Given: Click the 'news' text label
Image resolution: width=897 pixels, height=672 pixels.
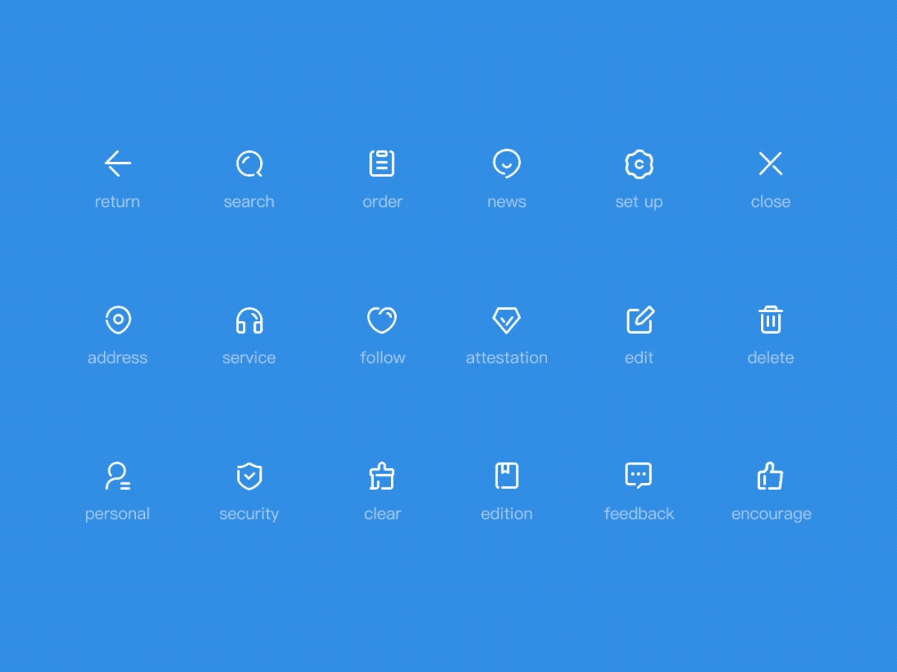Looking at the screenshot, I should point(507,202).
